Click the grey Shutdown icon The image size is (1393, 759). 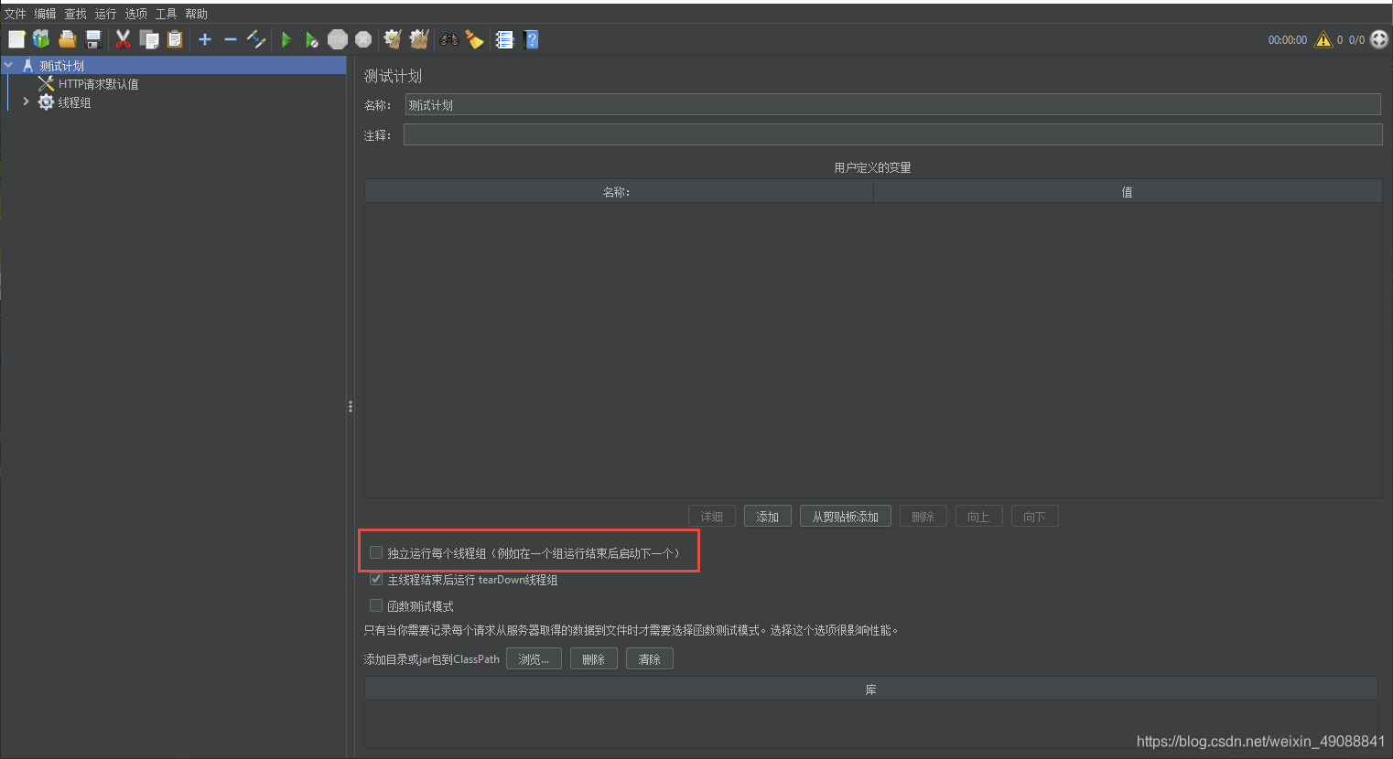(363, 39)
